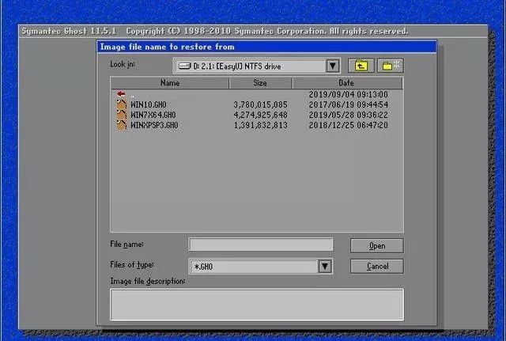The height and width of the screenshot is (341, 506).
Task: Click size value 4,274,925,648
Action: pos(260,115)
